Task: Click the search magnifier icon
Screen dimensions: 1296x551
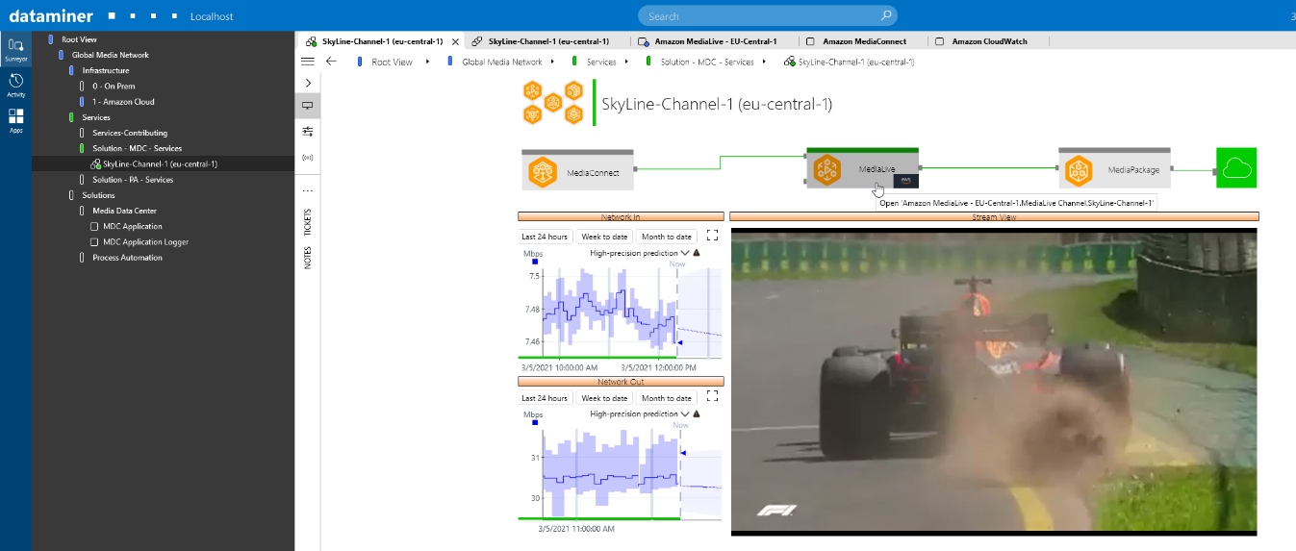Action: point(886,15)
